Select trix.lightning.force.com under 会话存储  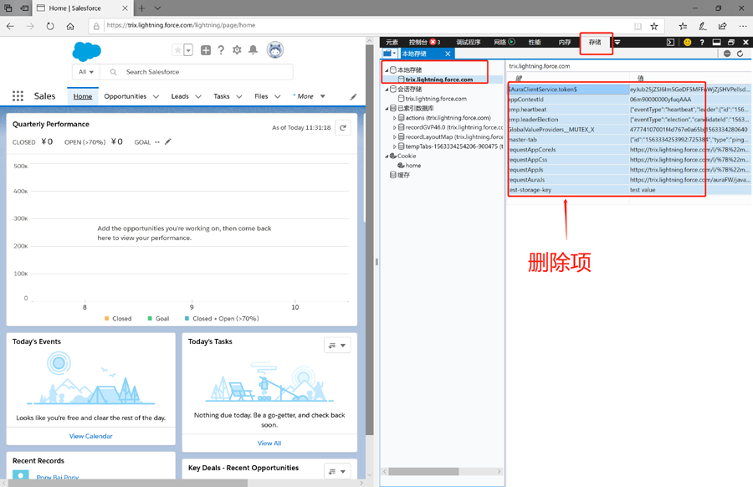[436, 99]
